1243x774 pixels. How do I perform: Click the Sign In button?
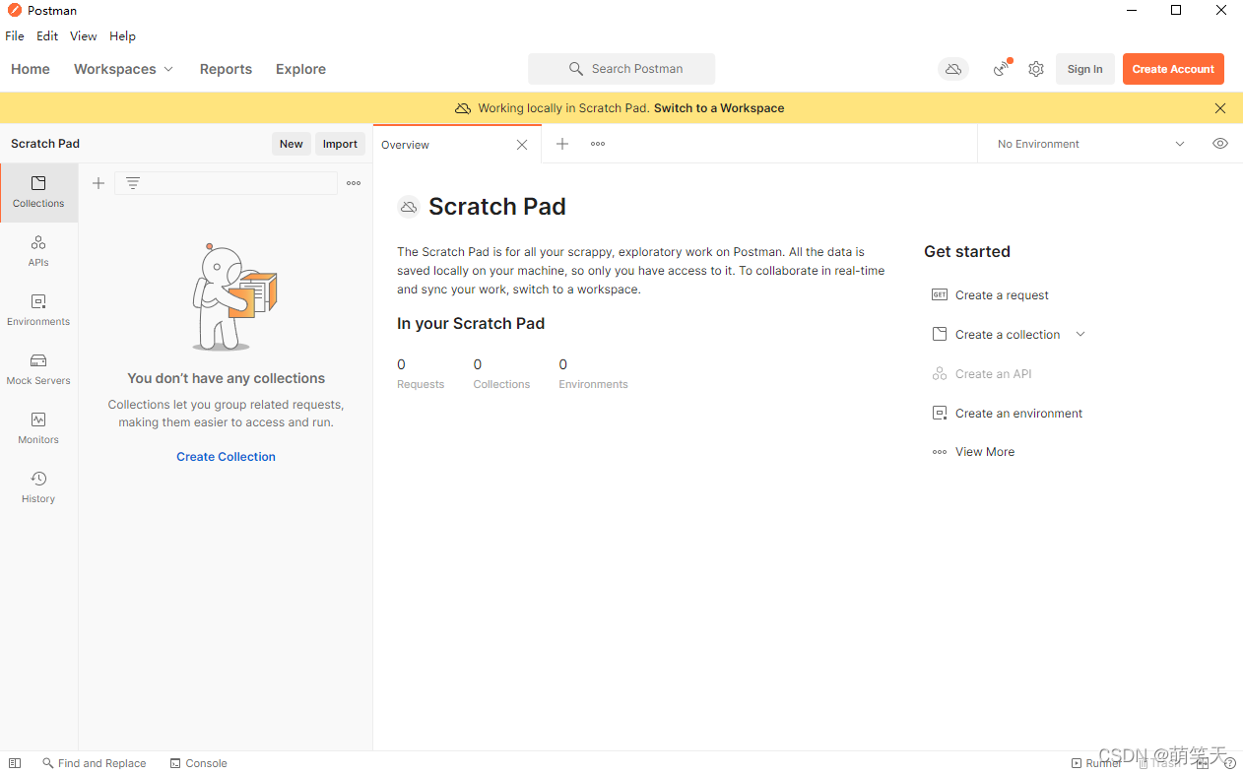click(1085, 69)
